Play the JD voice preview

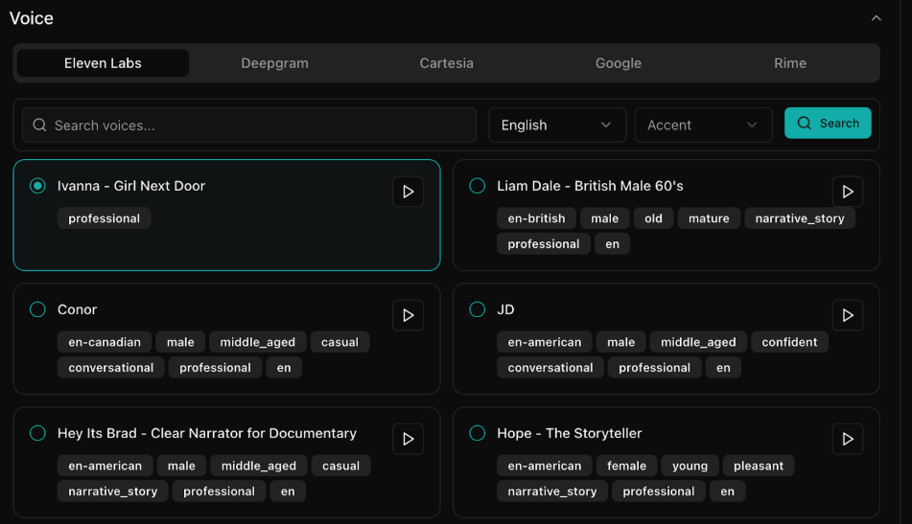pos(848,315)
